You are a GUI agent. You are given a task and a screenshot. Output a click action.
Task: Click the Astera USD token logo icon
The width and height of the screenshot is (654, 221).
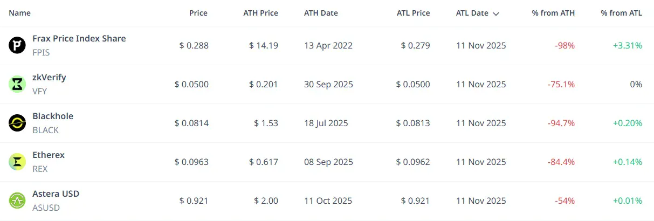click(x=17, y=201)
